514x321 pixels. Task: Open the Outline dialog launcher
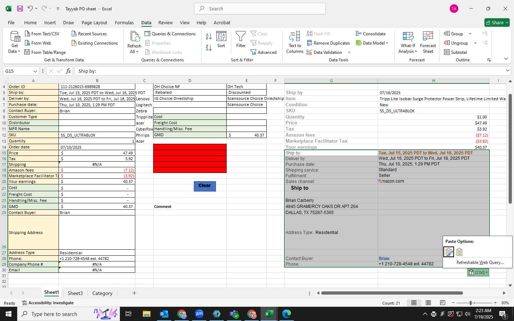pyautogui.click(x=489, y=60)
